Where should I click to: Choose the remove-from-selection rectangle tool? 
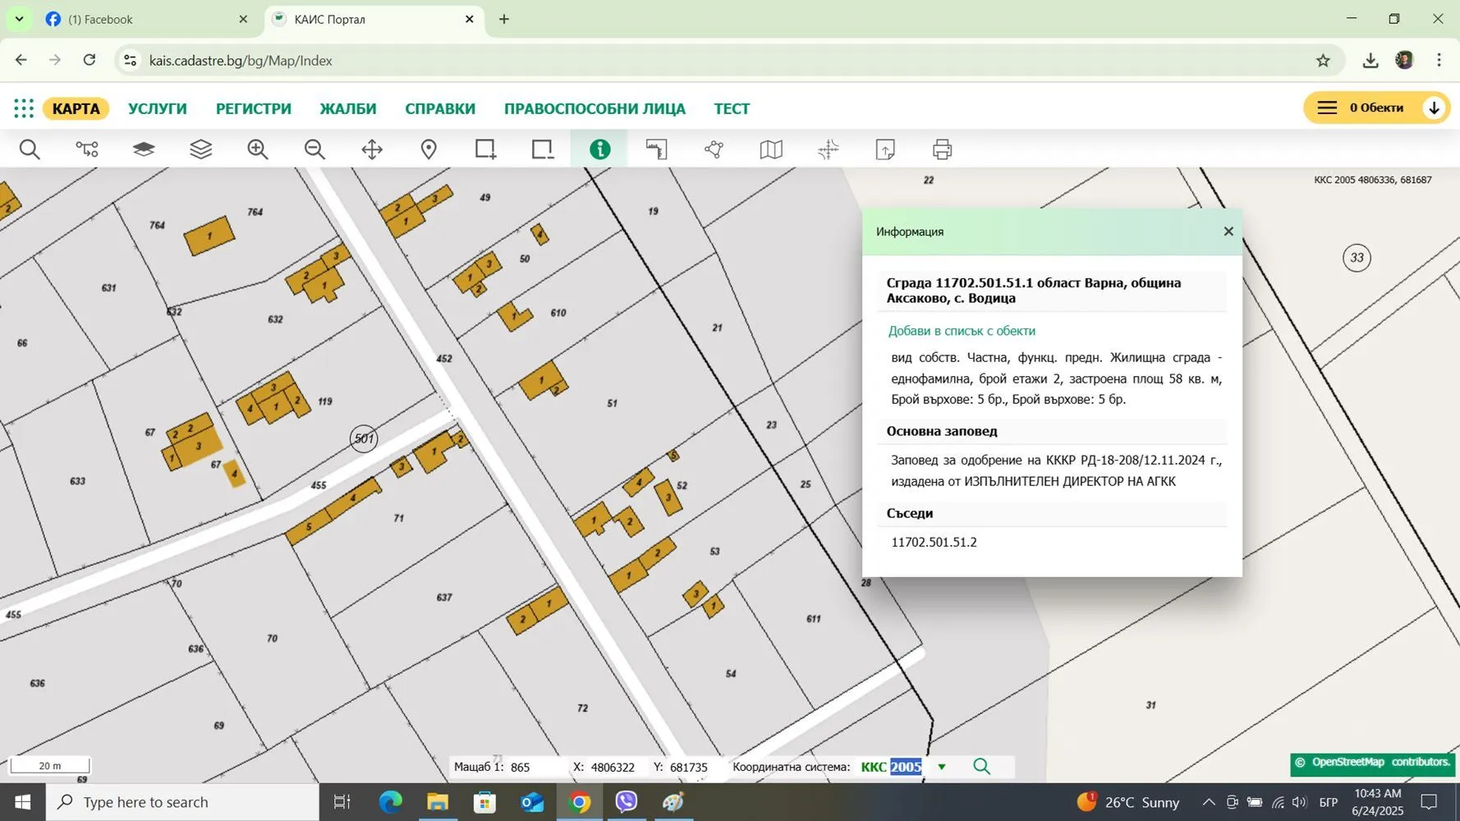pos(542,149)
